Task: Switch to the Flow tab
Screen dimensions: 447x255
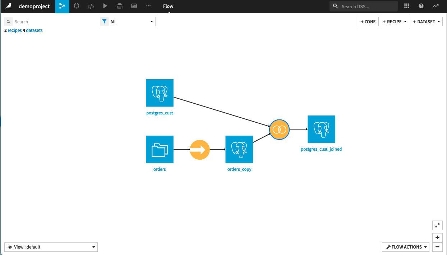Action: 168,6
